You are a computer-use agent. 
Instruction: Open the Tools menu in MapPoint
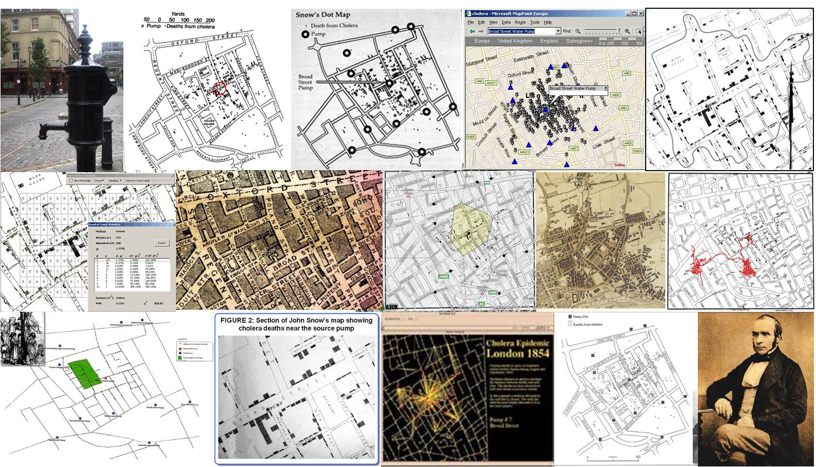[x=535, y=22]
